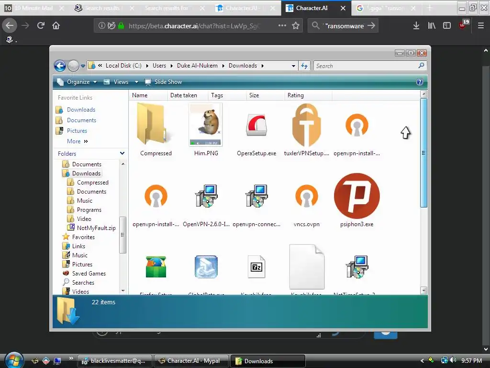Screen dimensions: 490x368
Task: Collapse the Folders pane chevron
Action: (122, 153)
